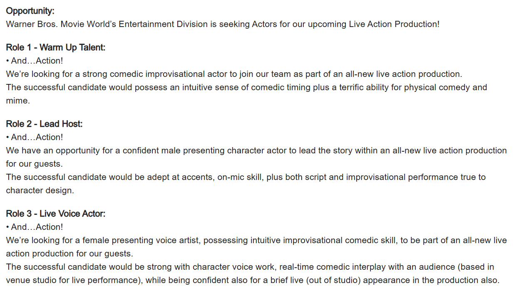This screenshot has height=298, width=519.
Task: Click the "And…Action!" bullet under Role 2
Action: [x=37, y=137]
